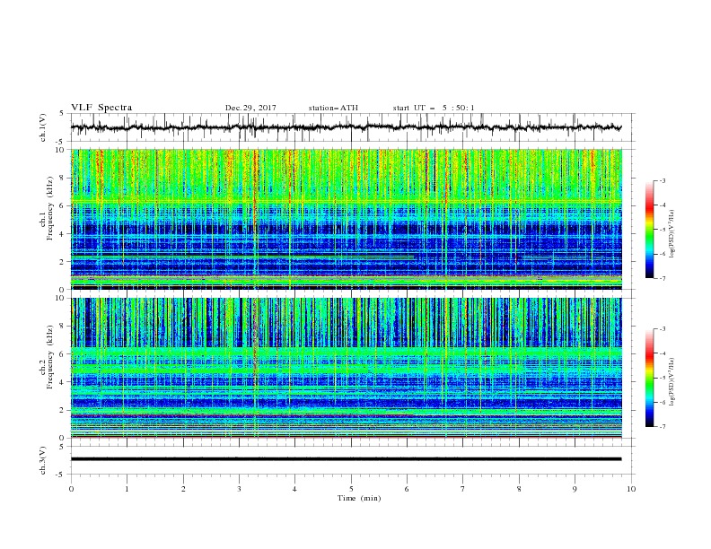
Task: Click the log(PSD) label beside ch.1 colorbar
Action: coord(672,234)
